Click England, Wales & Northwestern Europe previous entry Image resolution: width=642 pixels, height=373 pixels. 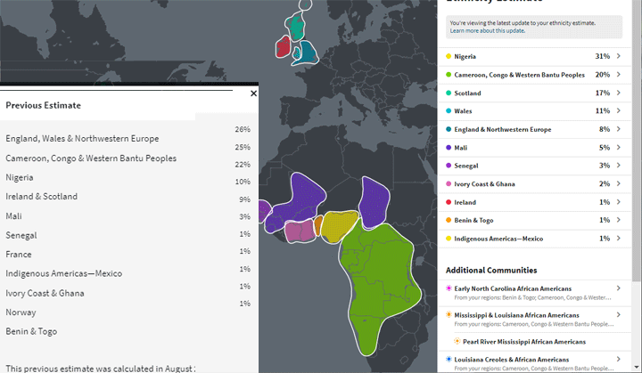(x=82, y=139)
